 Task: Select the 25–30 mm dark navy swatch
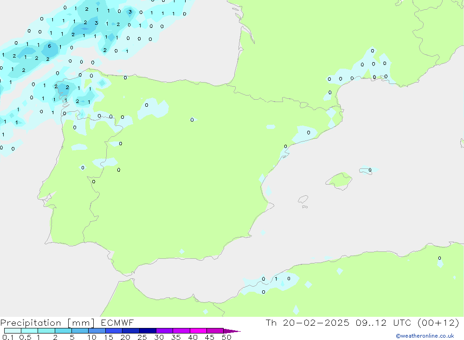148,331
